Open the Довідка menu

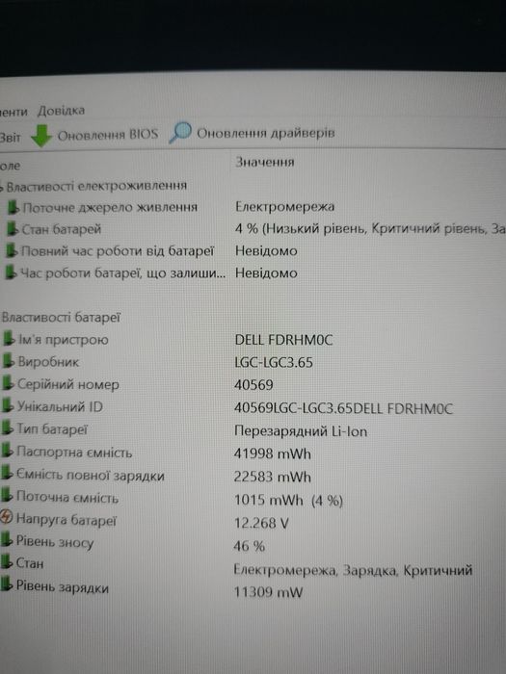click(x=61, y=111)
